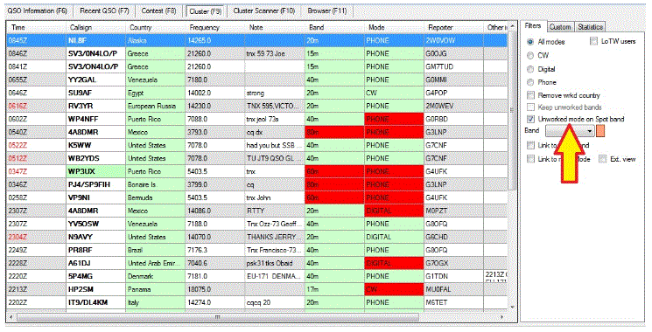Choose the Phone mode radio button
Screen dimensions: 652x332
click(530, 82)
